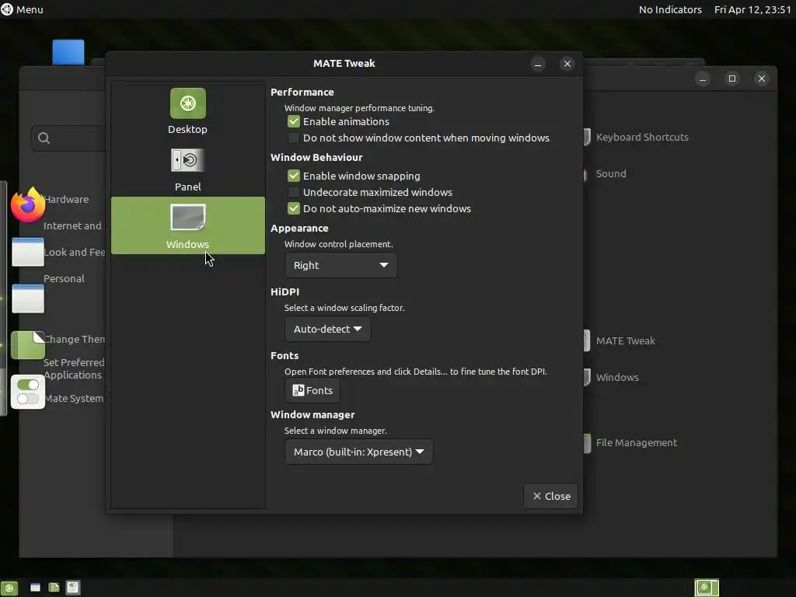Maximize the Control Center window
This screenshot has width=796, height=597.
click(732, 79)
